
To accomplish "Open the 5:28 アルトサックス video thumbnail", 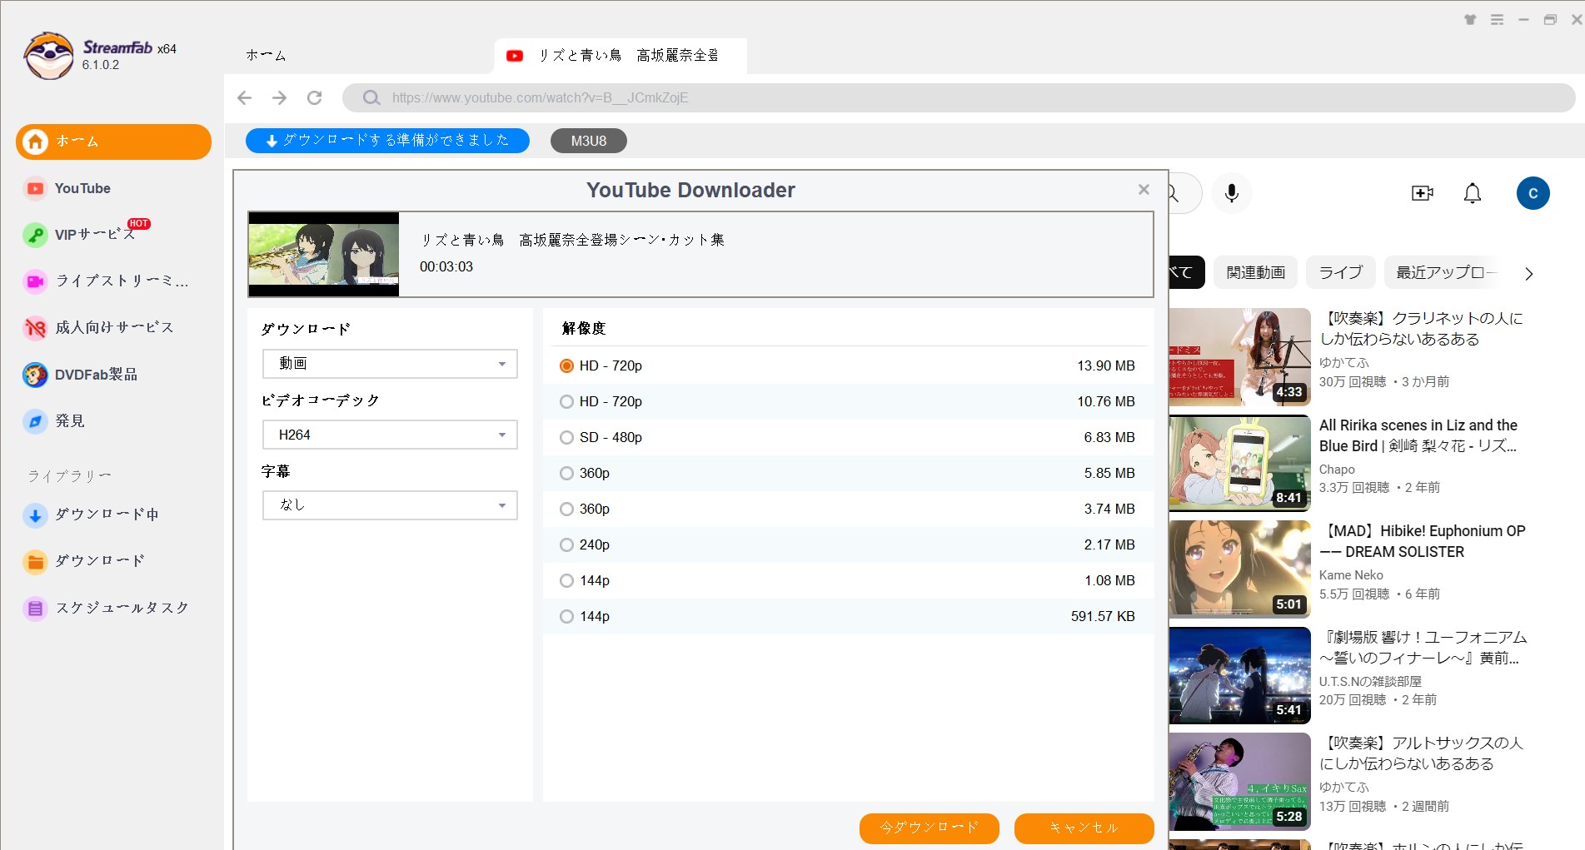I will coord(1239,781).
